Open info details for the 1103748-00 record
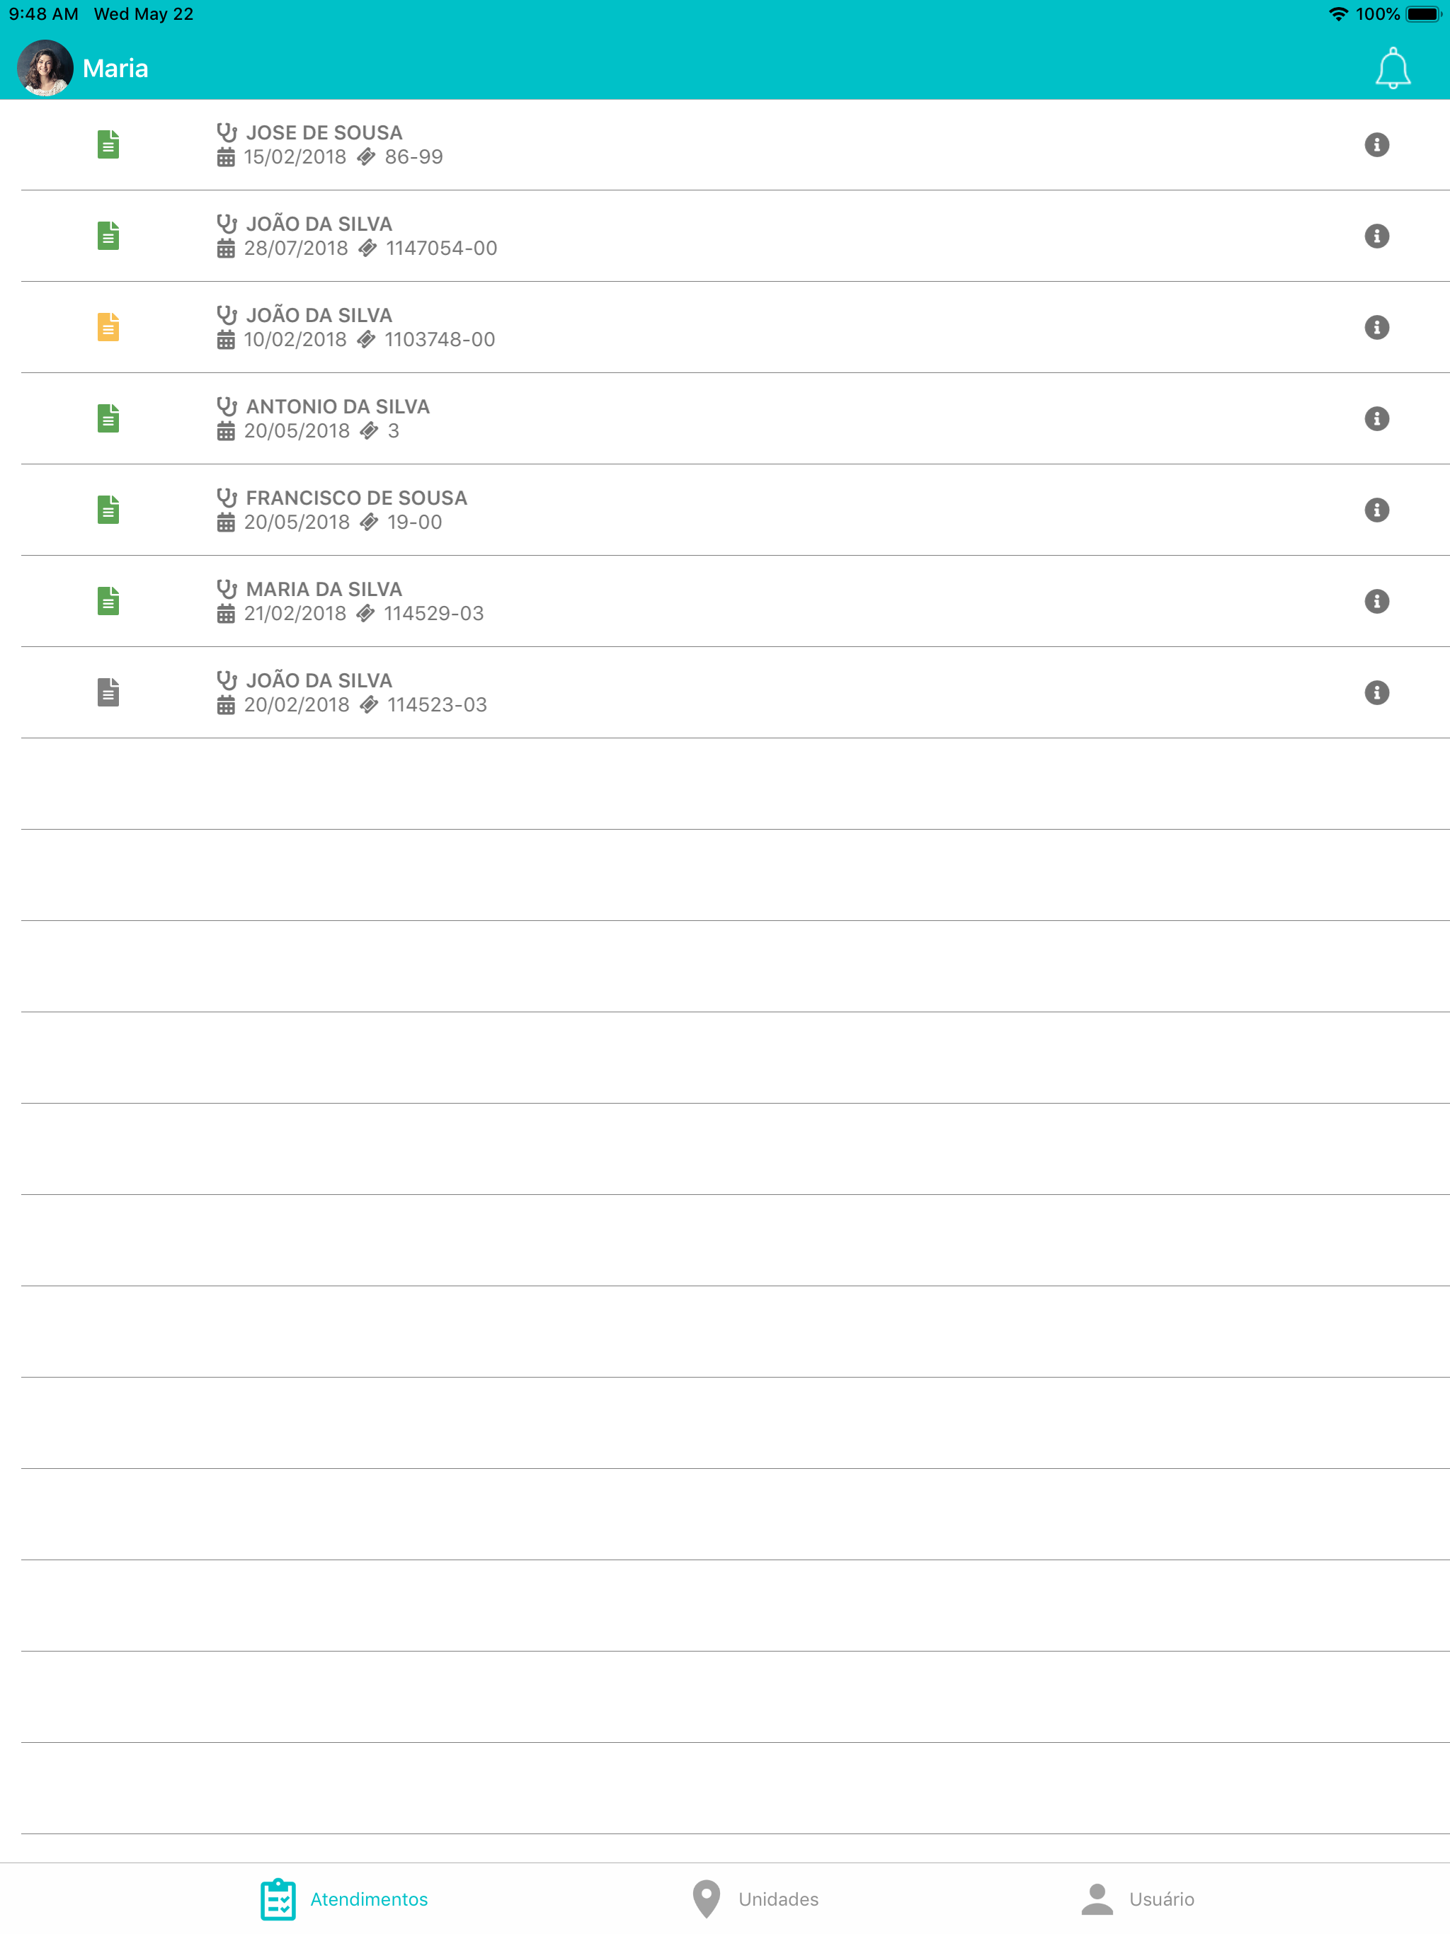Viewport: 1450px width, 1934px height. pos(1376,327)
